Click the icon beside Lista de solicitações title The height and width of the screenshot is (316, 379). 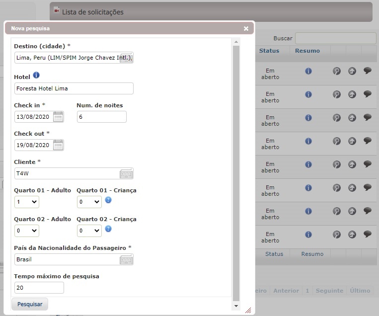(x=57, y=10)
